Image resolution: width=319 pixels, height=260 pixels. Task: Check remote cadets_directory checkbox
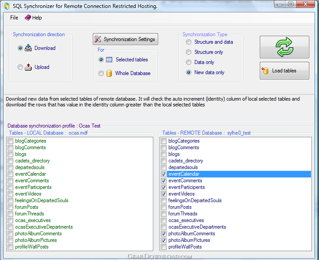(x=163, y=161)
